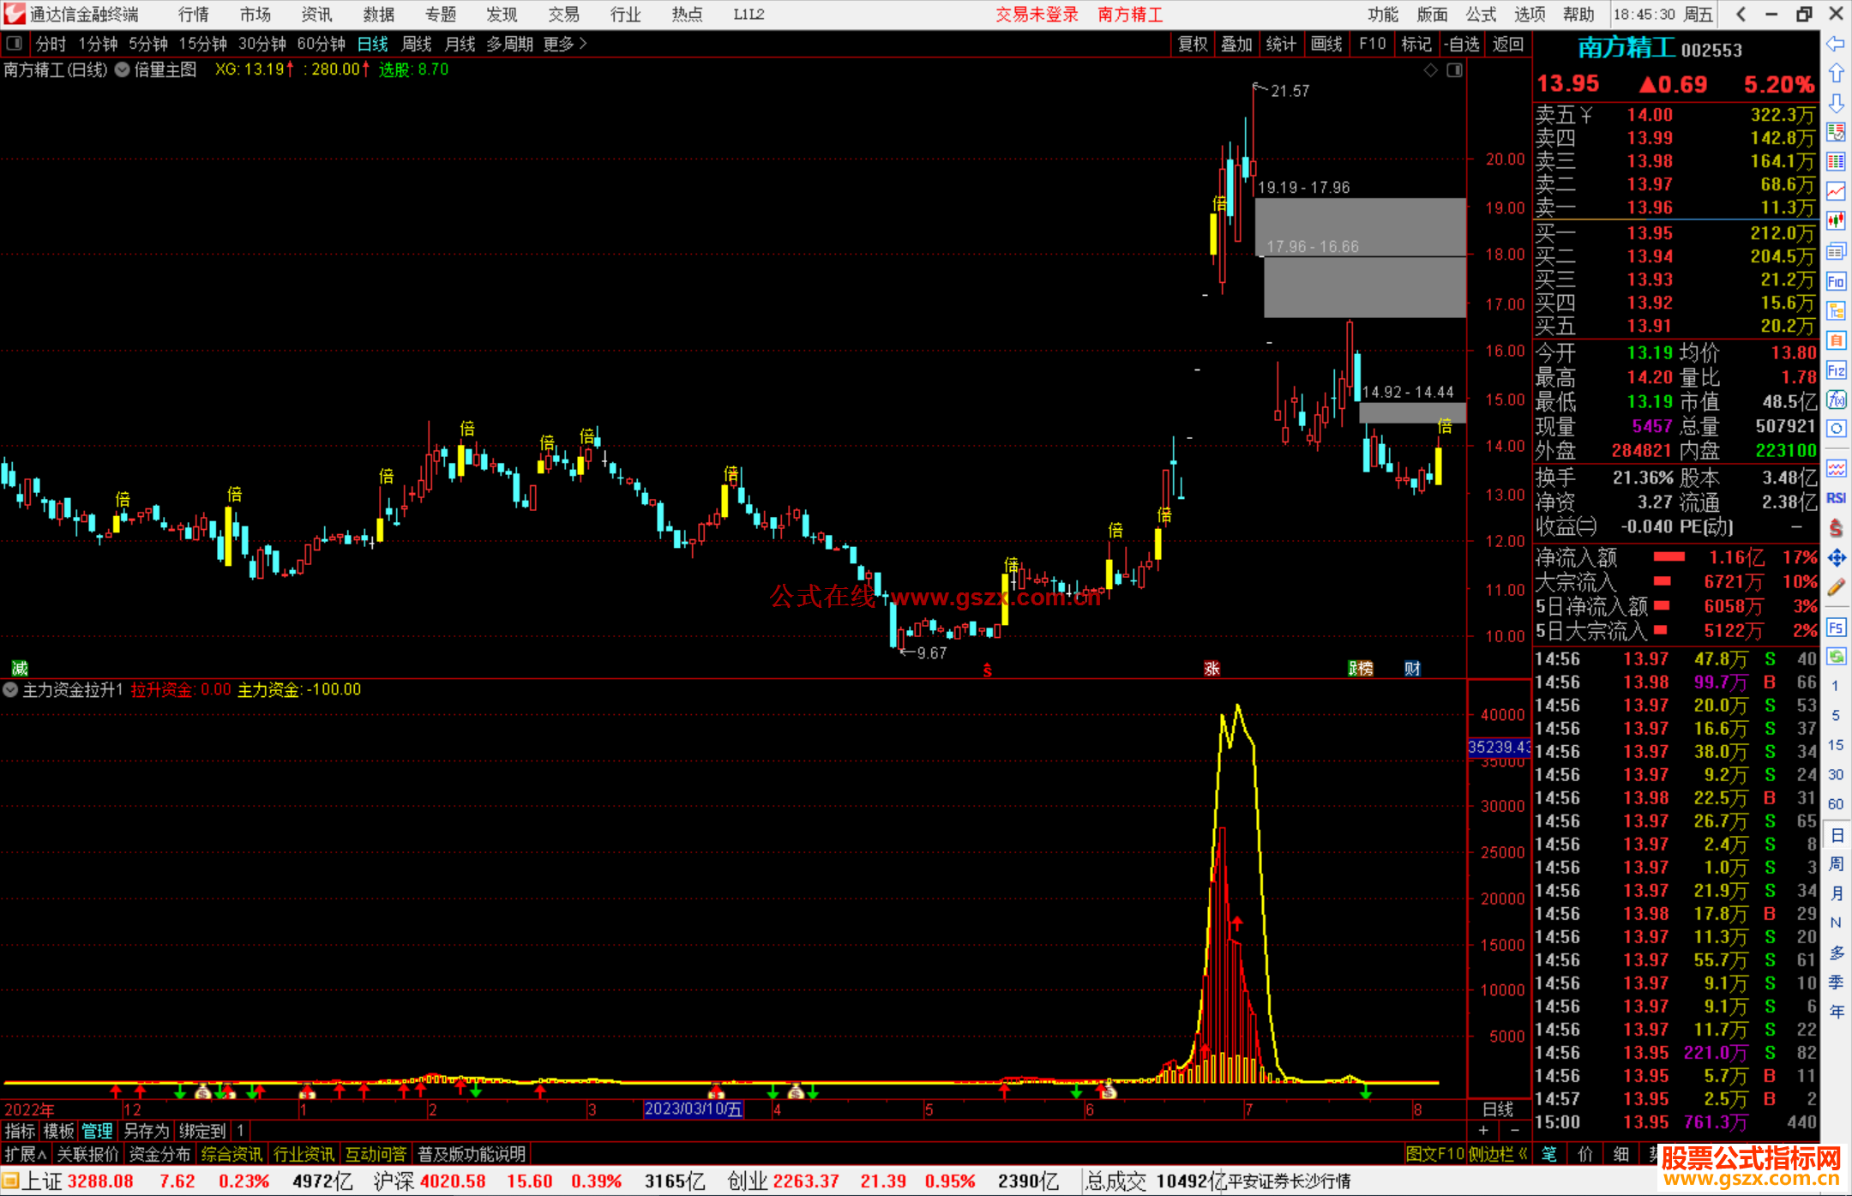Viewport: 1852px width, 1196px height.
Task: Click the Tongdaxin logo icon in title bar
Action: [15, 14]
